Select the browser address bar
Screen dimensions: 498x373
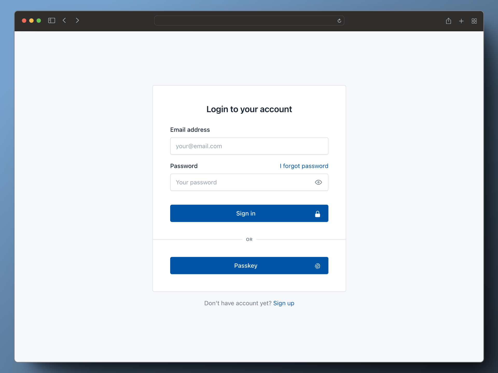point(249,20)
